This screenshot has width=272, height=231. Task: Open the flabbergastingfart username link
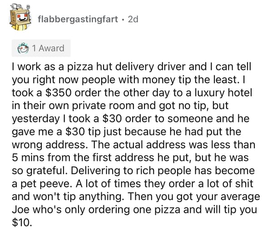point(78,19)
